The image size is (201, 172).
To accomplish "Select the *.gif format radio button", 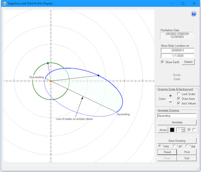I will pos(174,146).
